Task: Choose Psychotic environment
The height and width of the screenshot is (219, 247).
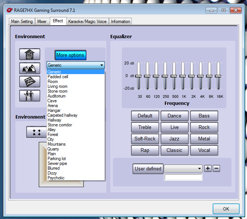Action: (x=76, y=178)
